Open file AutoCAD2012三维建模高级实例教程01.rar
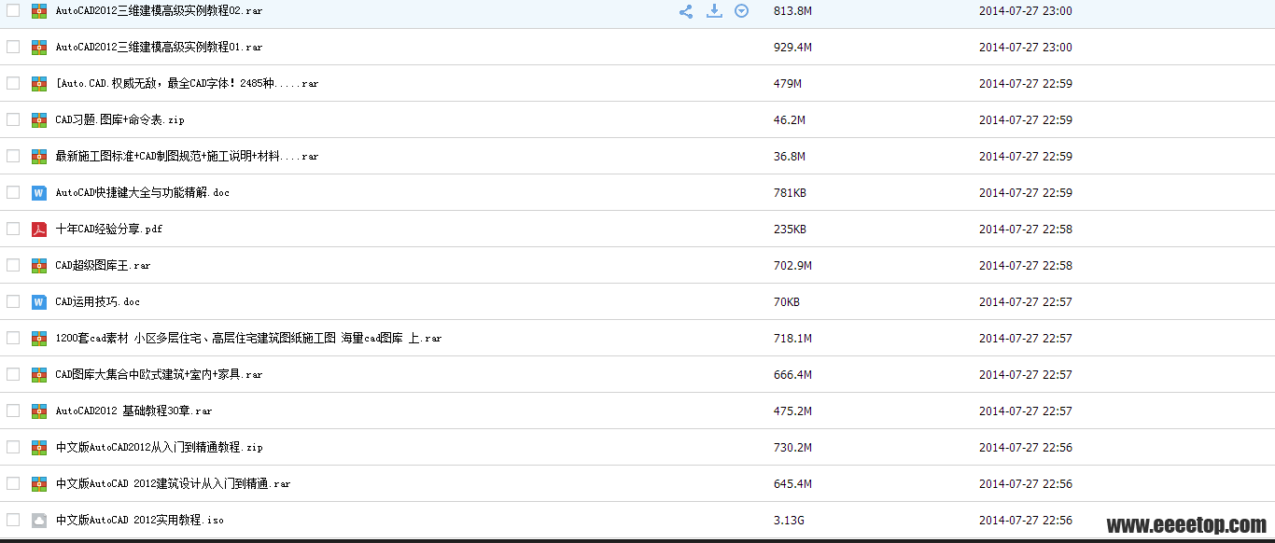 click(159, 48)
